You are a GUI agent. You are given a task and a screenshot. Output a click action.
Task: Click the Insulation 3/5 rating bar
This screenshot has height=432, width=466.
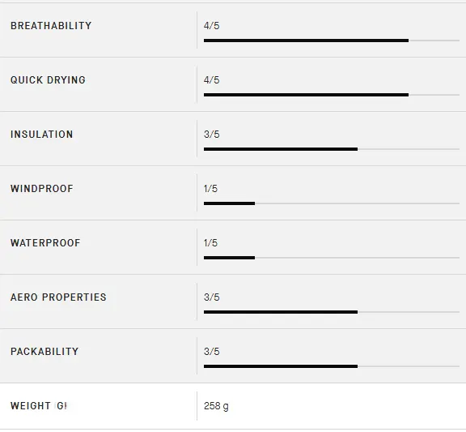pyautogui.click(x=332, y=149)
